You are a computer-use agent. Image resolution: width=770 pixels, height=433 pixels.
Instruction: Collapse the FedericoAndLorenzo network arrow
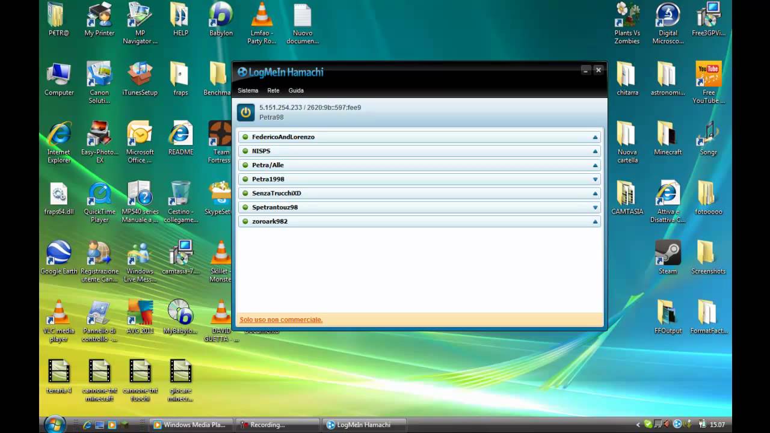pos(596,137)
